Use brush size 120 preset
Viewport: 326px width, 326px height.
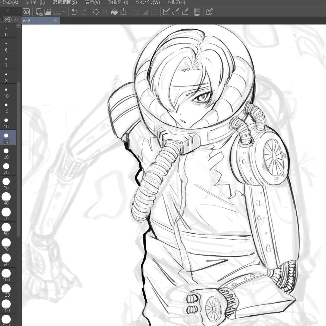point(6,290)
